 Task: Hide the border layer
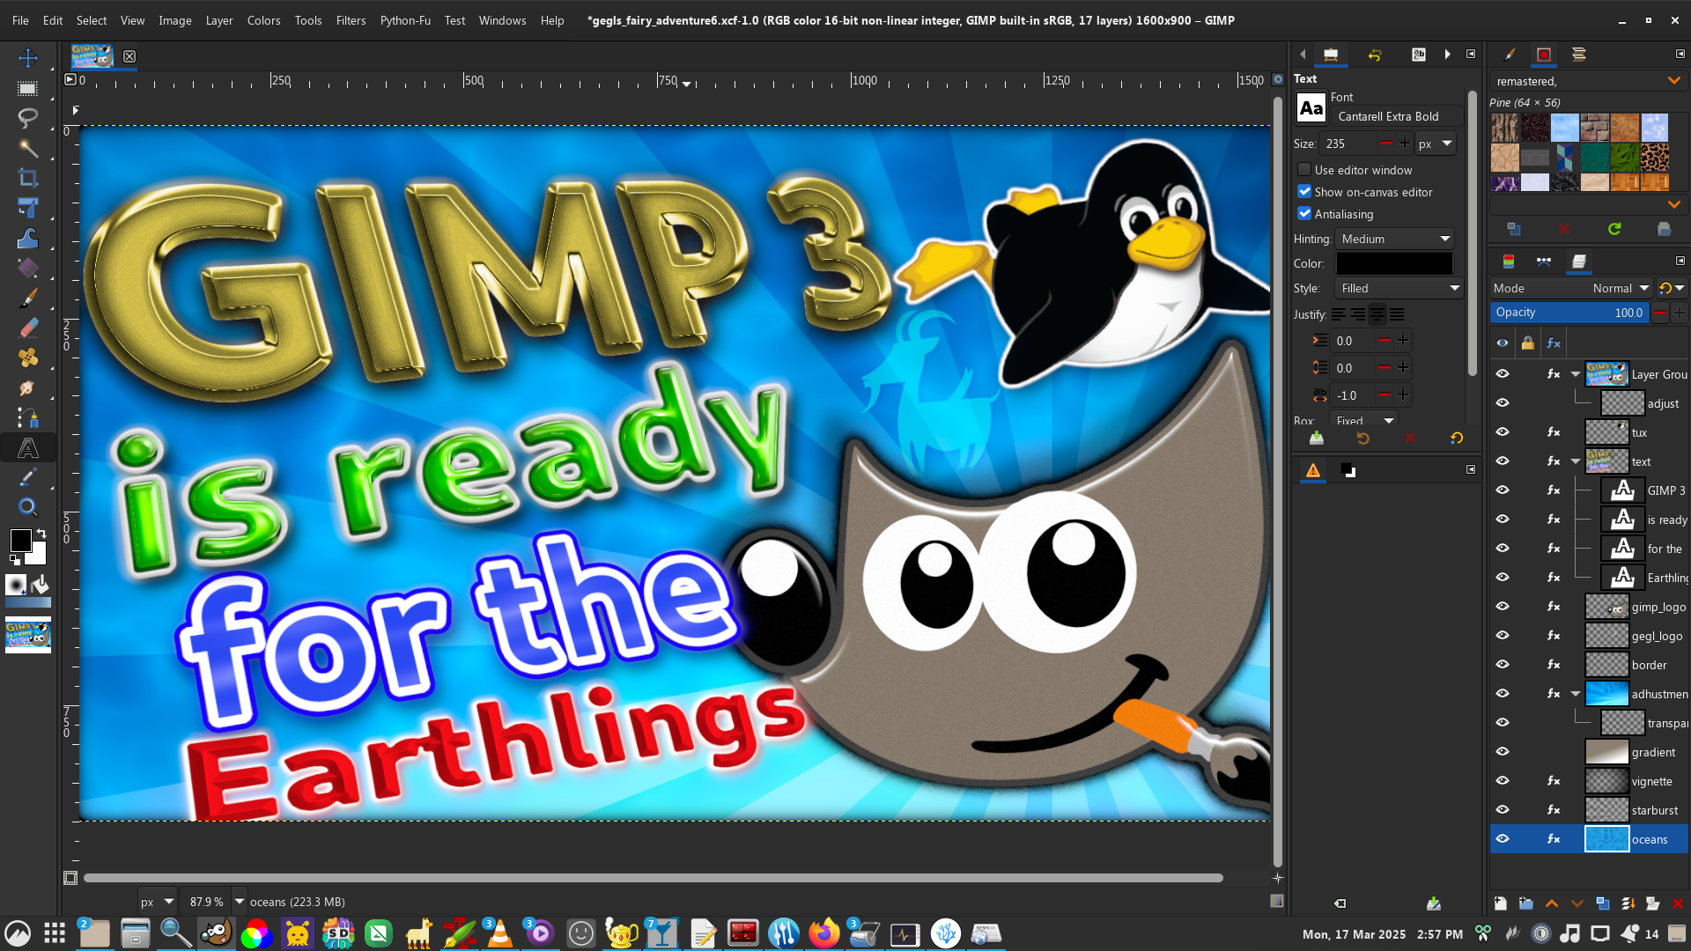(x=1503, y=665)
